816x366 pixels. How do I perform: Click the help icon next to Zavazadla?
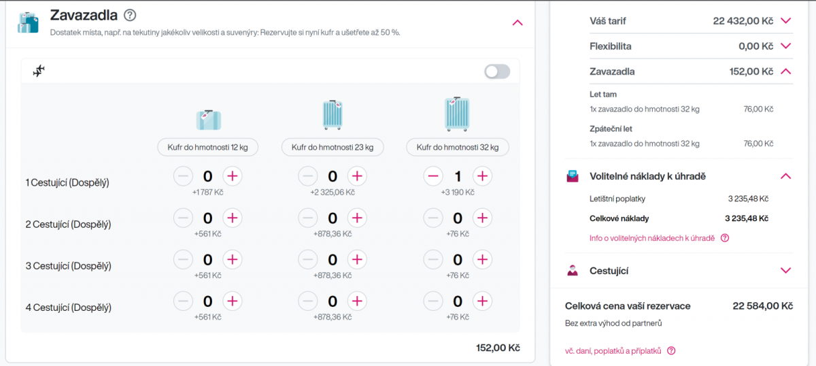pyautogui.click(x=130, y=15)
